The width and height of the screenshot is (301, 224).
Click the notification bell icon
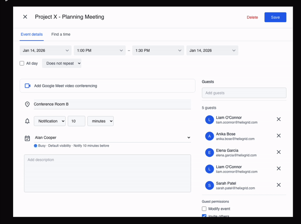pyautogui.click(x=27, y=121)
